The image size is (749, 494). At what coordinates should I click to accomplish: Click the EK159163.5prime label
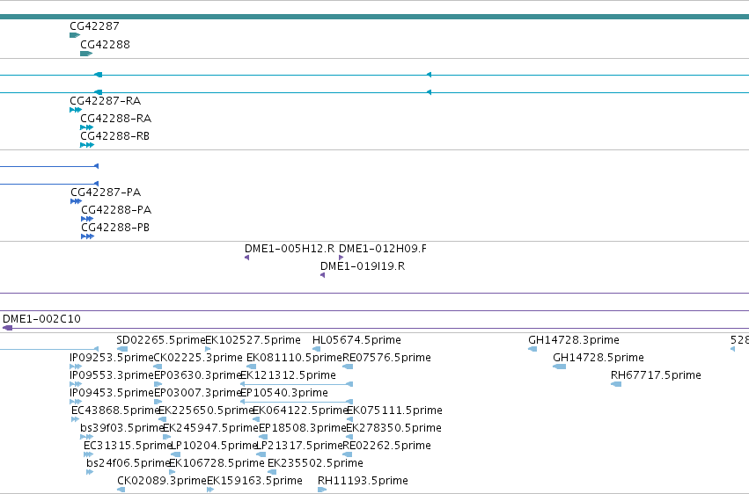pyautogui.click(x=254, y=481)
